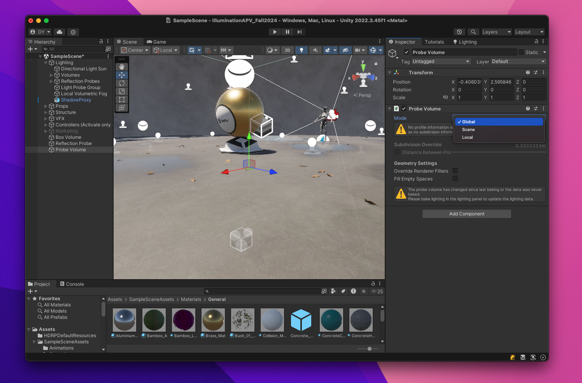Open the Layers dropdown
This screenshot has width=582, height=383.
click(x=497, y=32)
